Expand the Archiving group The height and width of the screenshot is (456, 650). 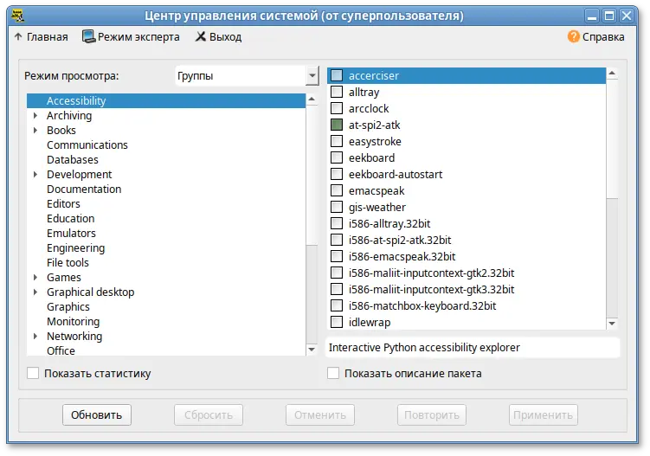click(x=35, y=116)
